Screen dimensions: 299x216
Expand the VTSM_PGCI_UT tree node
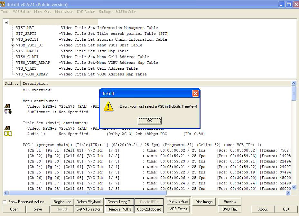click(x=13, y=45)
